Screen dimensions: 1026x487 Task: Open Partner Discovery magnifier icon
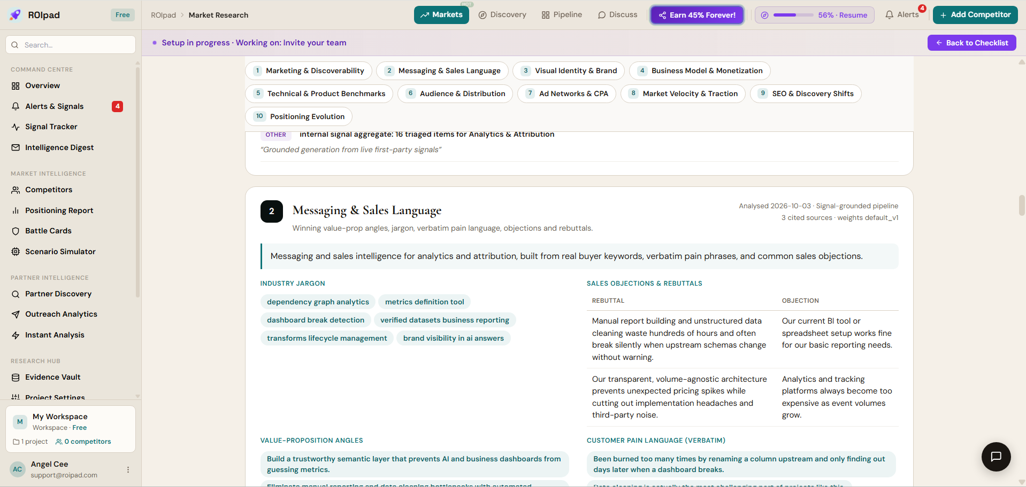(x=16, y=294)
